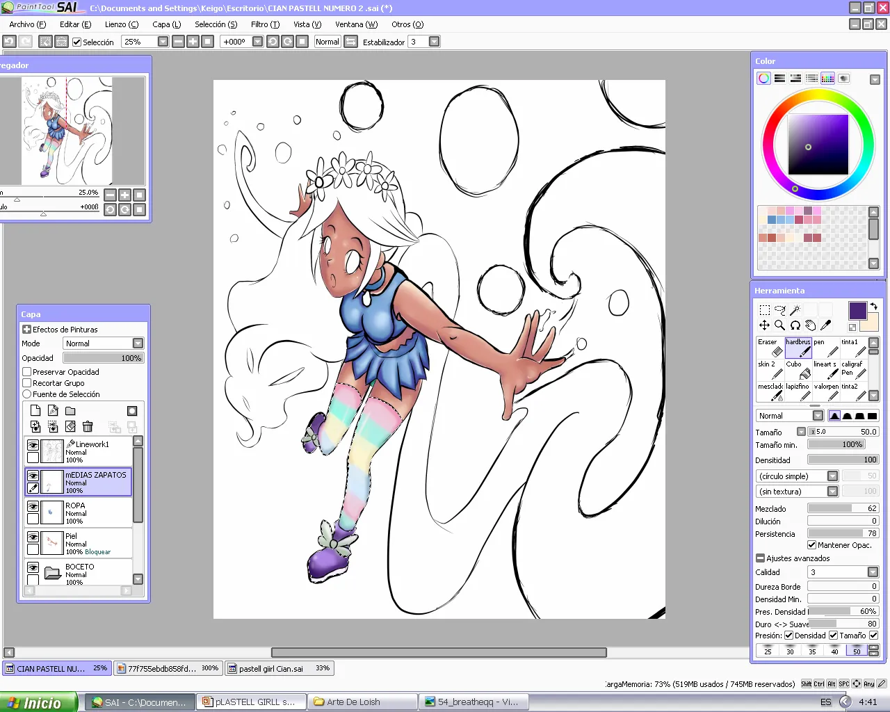Select the move tool
The height and width of the screenshot is (712, 890).
pyautogui.click(x=764, y=325)
